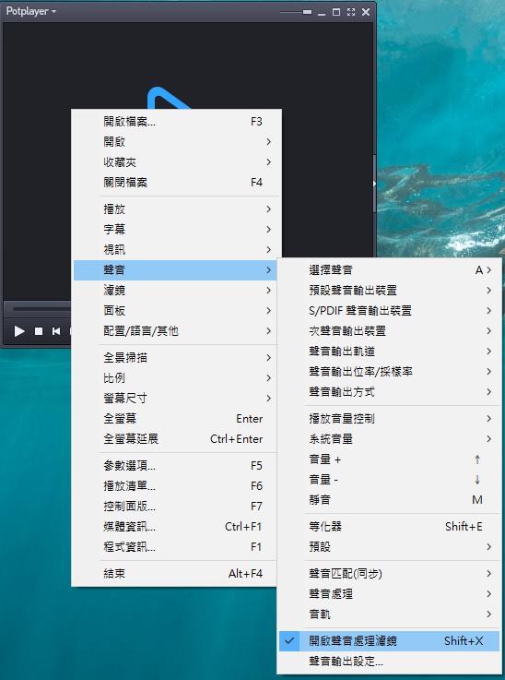Screen dimensions: 505x680
Task: Toggle 開啟聲音處理濾鏡 checkmark item
Action: coord(389,641)
